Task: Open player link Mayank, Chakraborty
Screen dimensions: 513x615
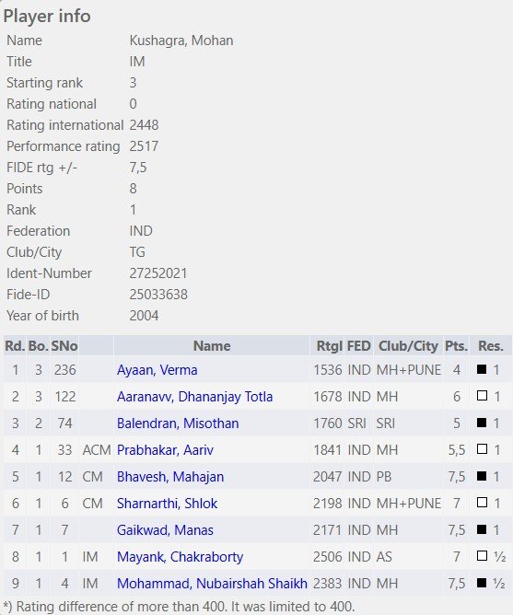Action: [x=180, y=557]
